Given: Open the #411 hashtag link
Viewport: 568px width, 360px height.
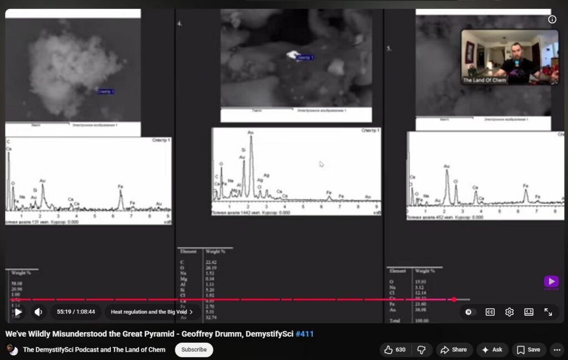Looking at the screenshot, I should [305, 334].
